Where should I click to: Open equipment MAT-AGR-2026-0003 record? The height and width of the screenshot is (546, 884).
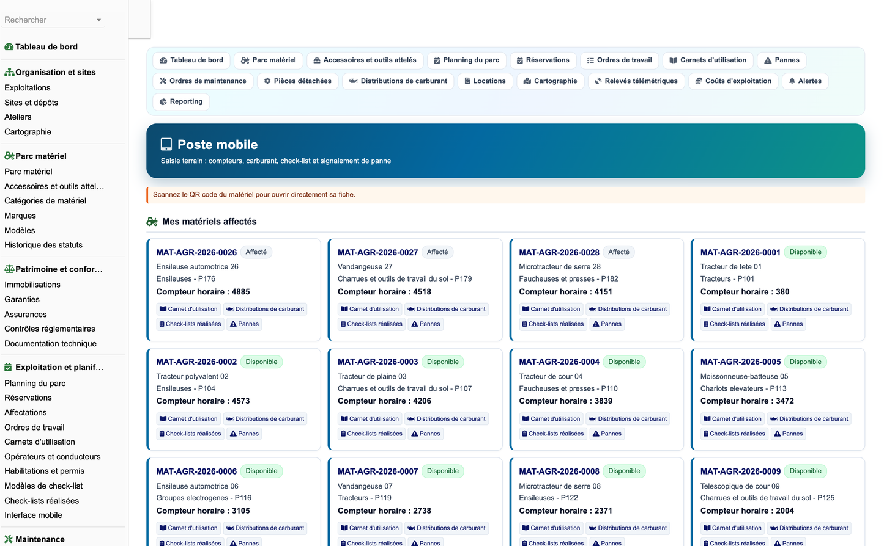378,362
